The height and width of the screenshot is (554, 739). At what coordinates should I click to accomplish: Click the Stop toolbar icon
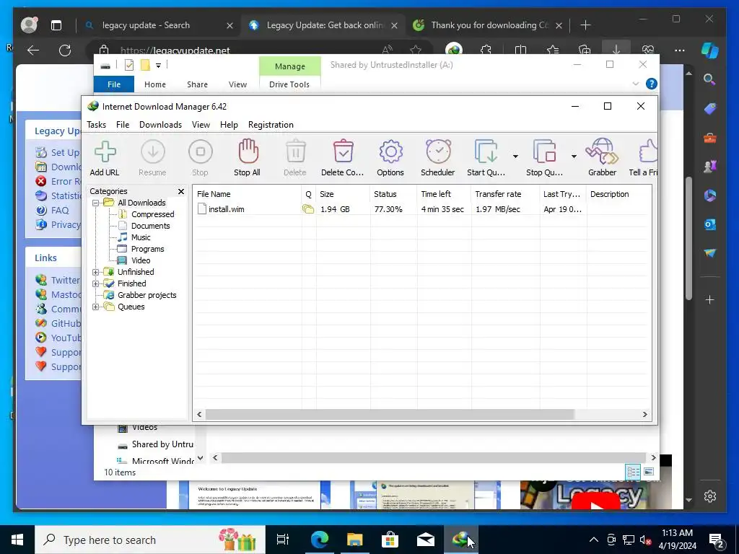pos(201,151)
